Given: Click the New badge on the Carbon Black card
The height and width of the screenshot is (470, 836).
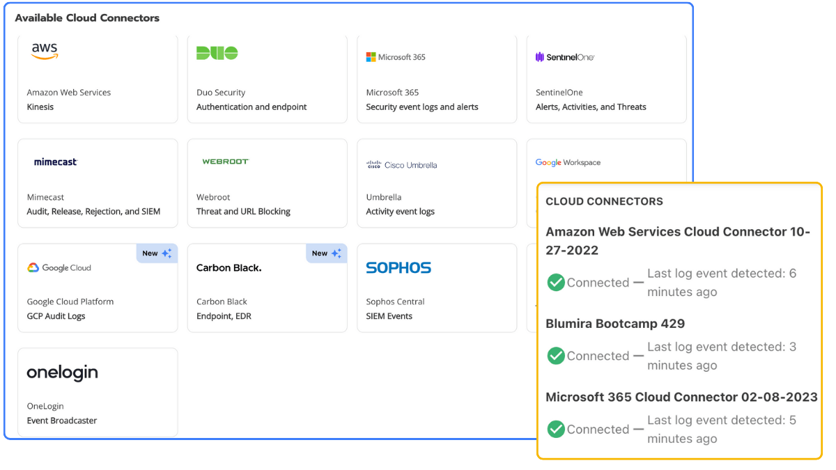Looking at the screenshot, I should point(326,253).
